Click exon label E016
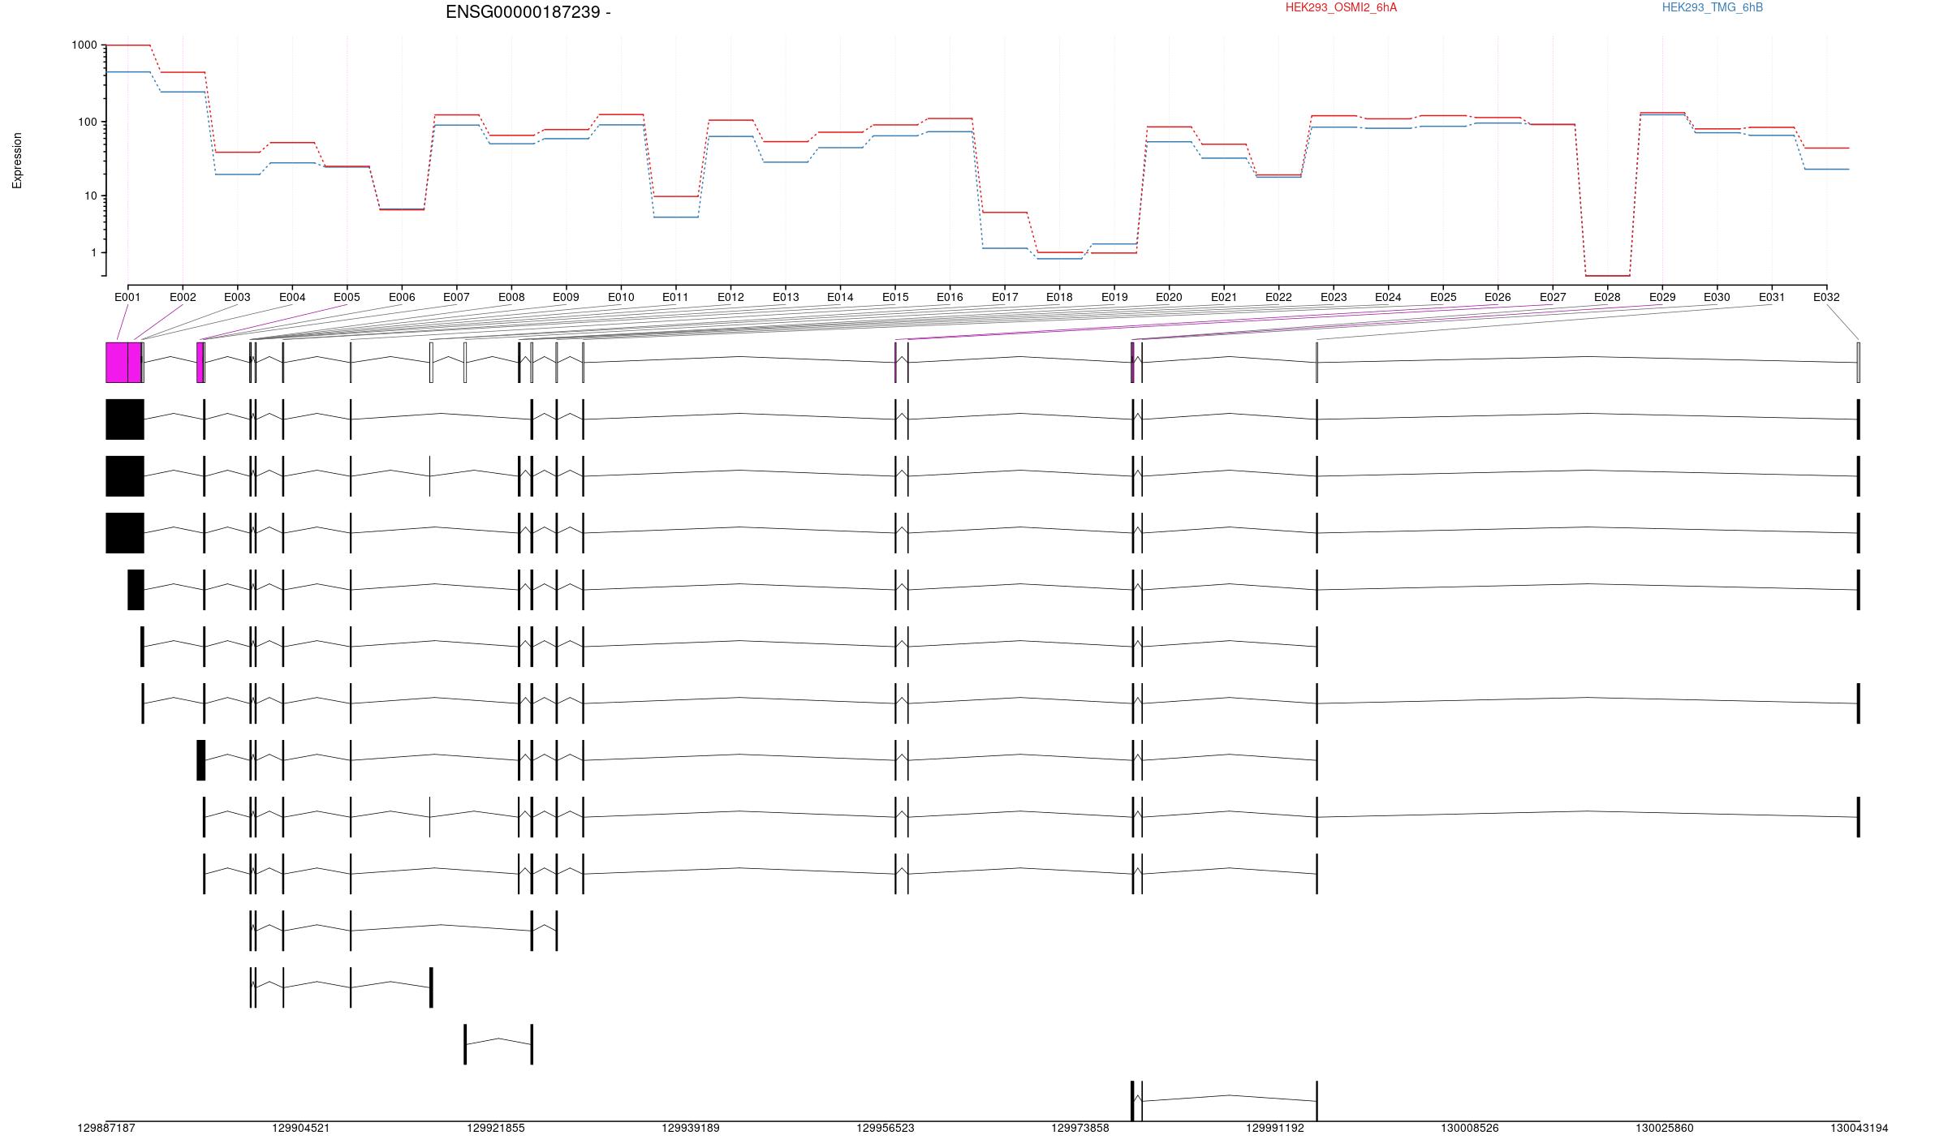The height and width of the screenshot is (1144, 1948). point(950,297)
